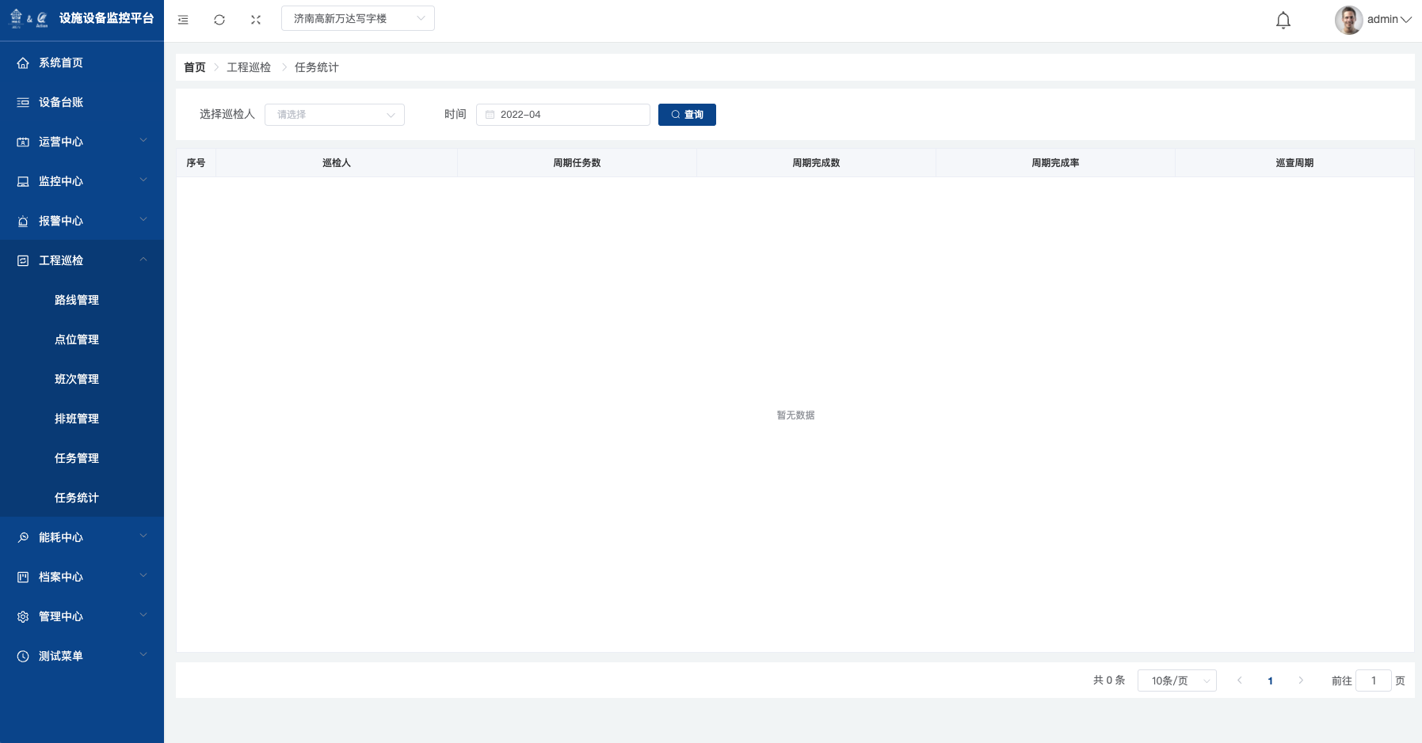
Task: Select 任务管理 submenu item
Action: click(x=77, y=458)
